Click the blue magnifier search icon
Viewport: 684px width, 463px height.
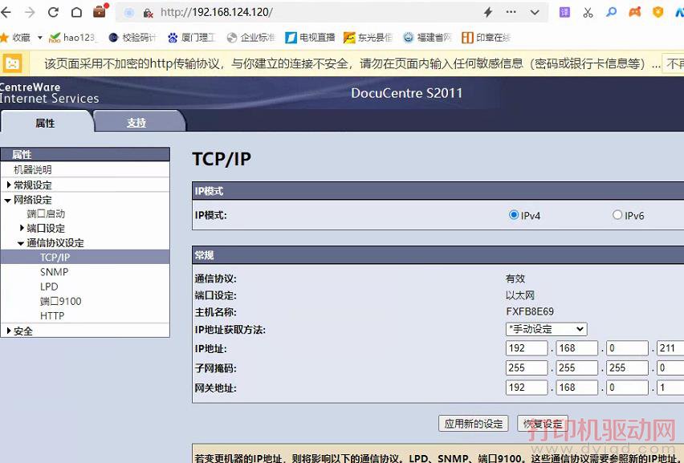click(x=611, y=12)
